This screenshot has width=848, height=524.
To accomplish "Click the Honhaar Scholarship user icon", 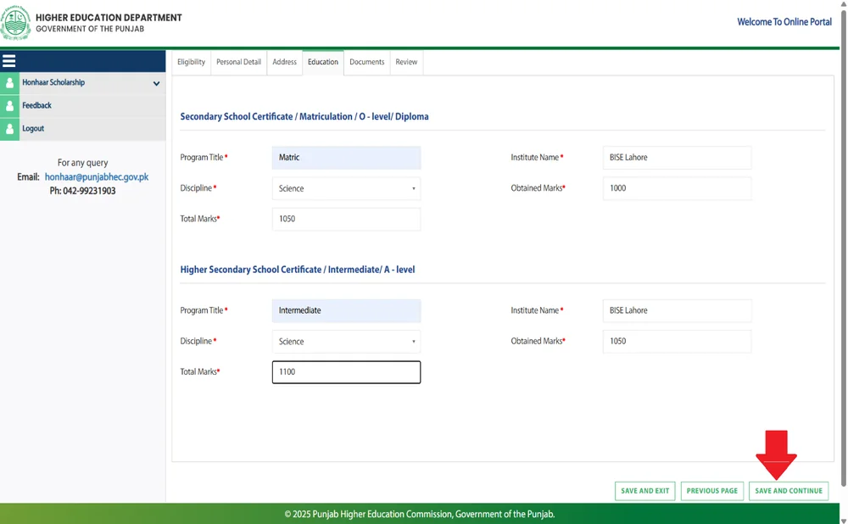I will (9, 83).
